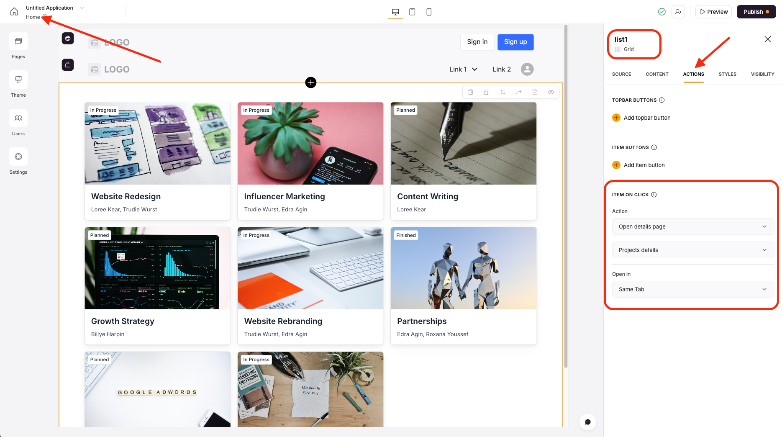Open the Website Redesign card image

(157, 143)
